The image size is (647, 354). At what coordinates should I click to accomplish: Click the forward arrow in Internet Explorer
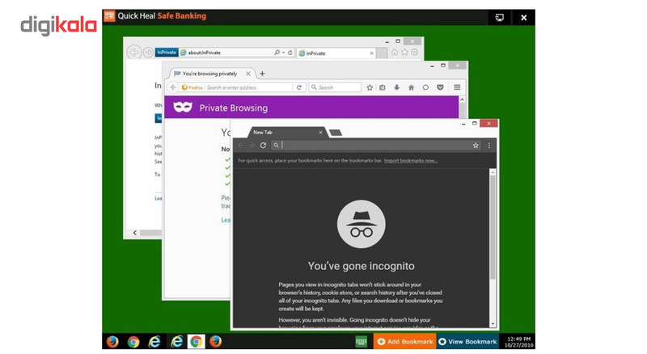148,53
